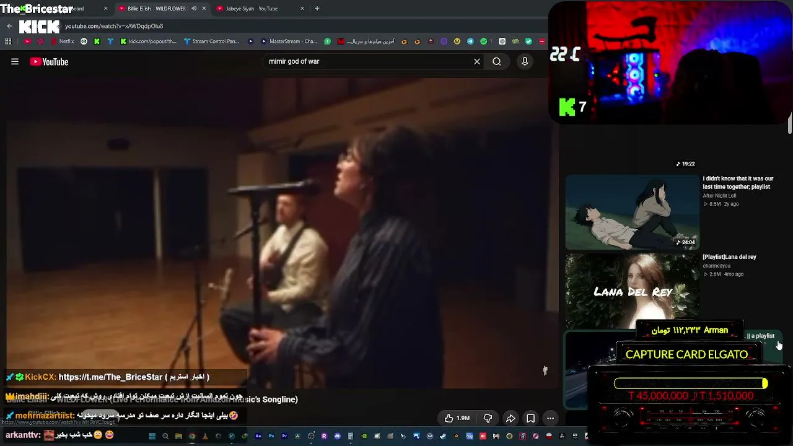The height and width of the screenshot is (446, 793).
Task: Go back with the browser arrow
Action: point(9,26)
